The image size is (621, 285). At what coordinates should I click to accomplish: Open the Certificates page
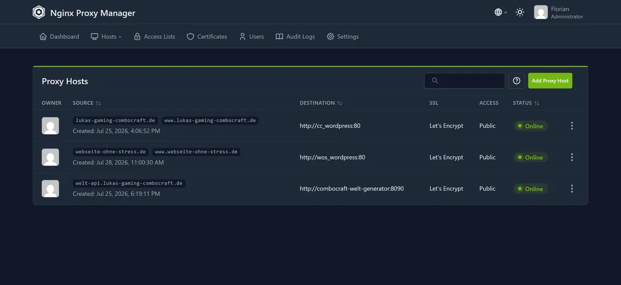coord(207,37)
